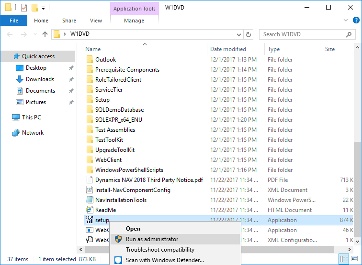The image size is (362, 265).
Task: Open the Share ribbon tab
Action: (69, 21)
